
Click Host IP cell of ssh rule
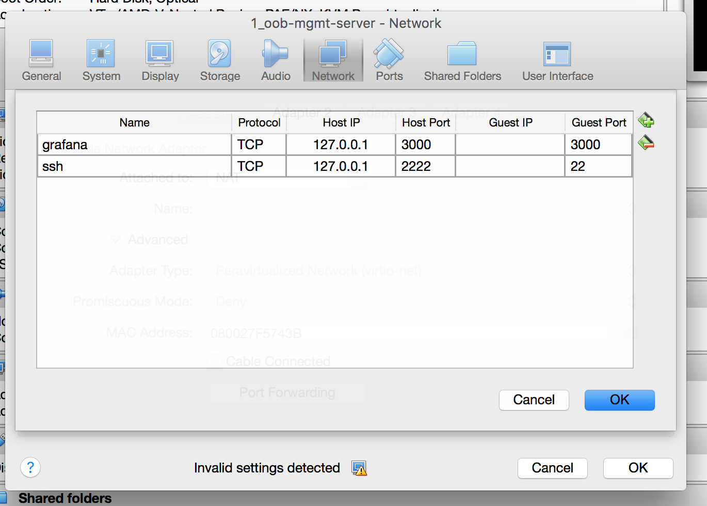click(341, 166)
